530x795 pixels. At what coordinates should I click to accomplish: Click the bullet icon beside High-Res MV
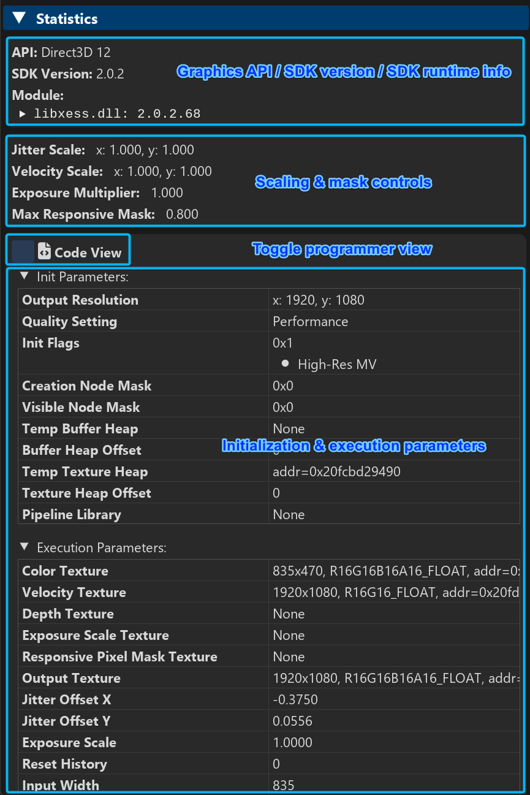click(x=284, y=363)
